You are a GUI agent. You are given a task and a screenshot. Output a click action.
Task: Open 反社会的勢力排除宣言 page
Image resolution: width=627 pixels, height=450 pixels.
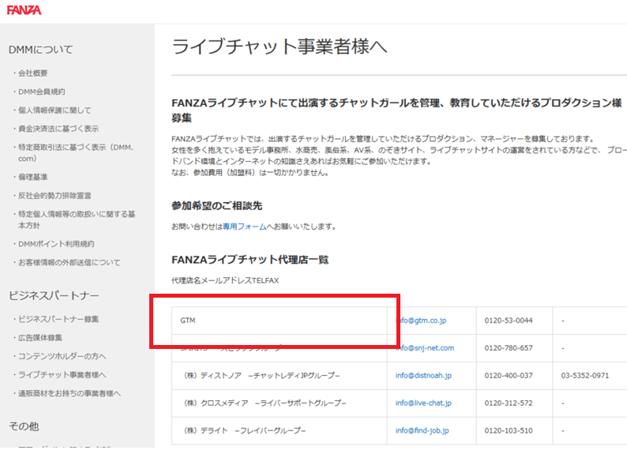[54, 195]
